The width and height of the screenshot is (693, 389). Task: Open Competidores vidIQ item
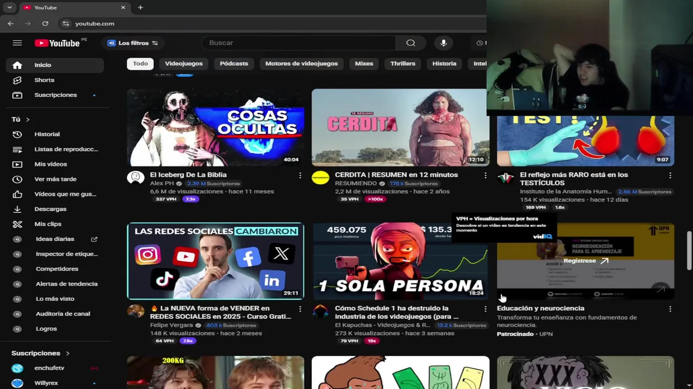point(55,269)
